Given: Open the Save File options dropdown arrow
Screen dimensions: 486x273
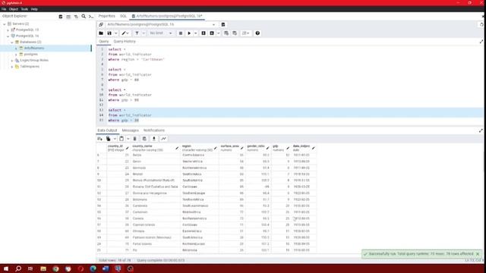Looking at the screenshot, I should (x=116, y=33).
